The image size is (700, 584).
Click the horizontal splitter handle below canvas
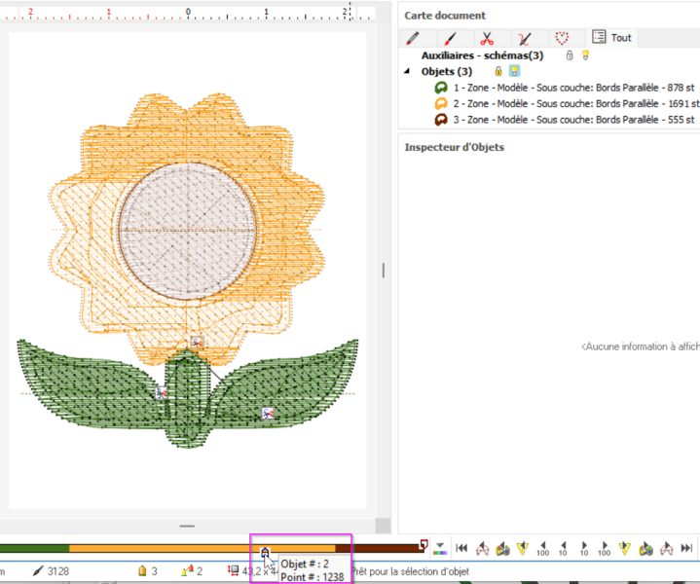187,526
